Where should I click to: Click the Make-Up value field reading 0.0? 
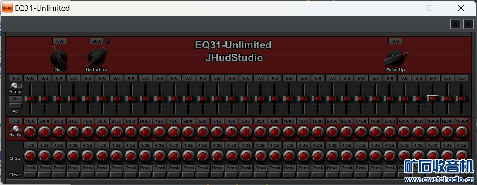click(x=395, y=41)
